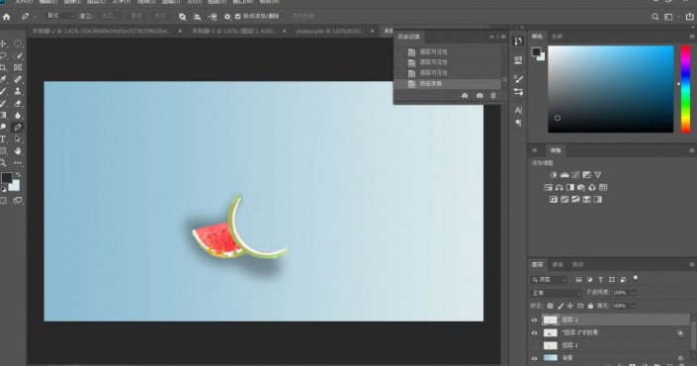697x366 pixels.
Task: Open the Character panel icon in dock
Action: click(x=518, y=110)
